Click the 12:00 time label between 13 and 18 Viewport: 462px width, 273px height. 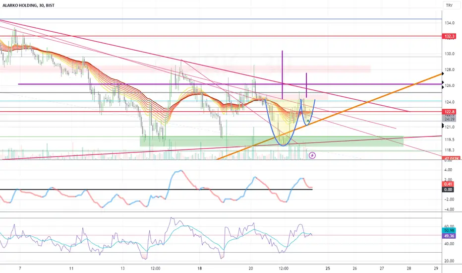155,269
